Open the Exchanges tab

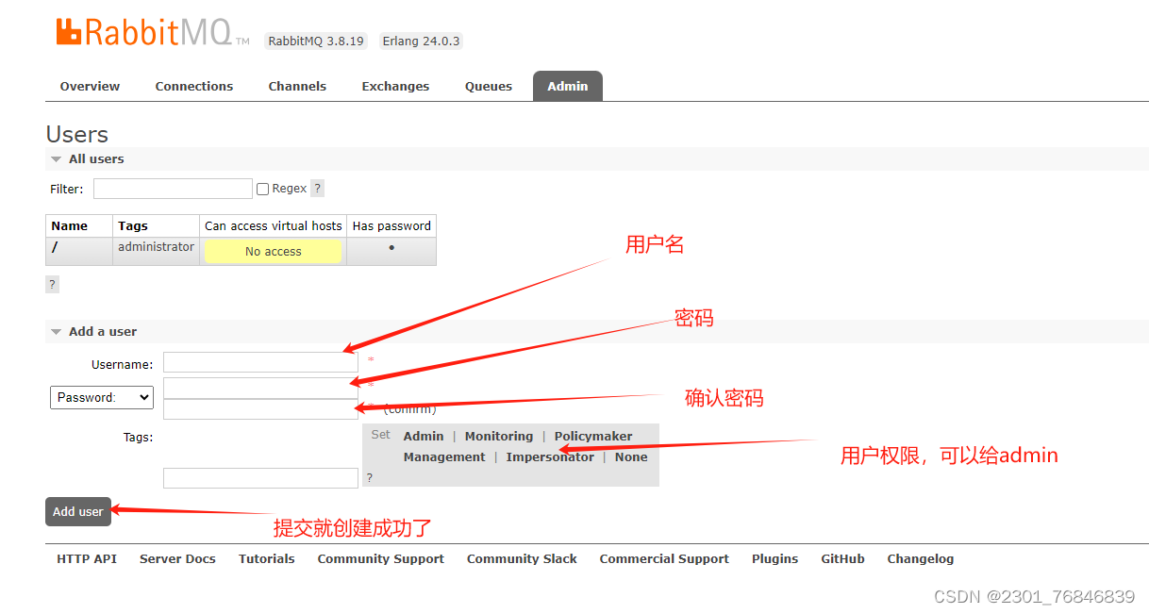395,86
